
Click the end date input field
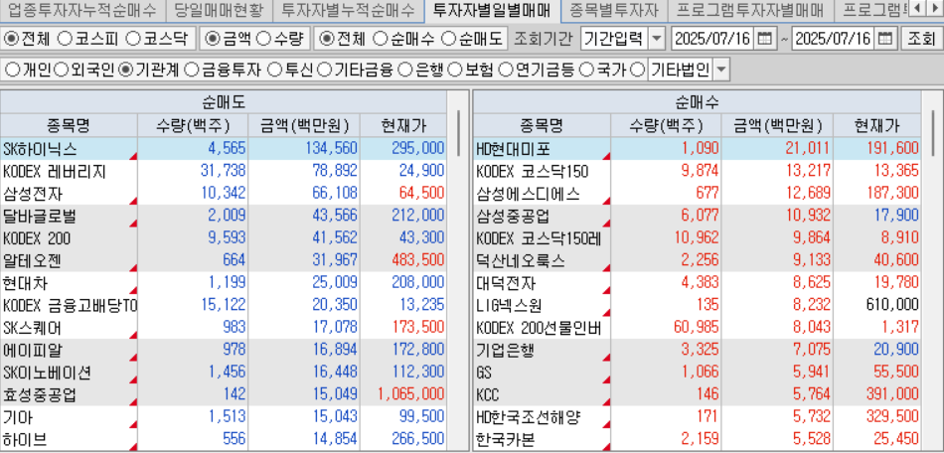835,39
